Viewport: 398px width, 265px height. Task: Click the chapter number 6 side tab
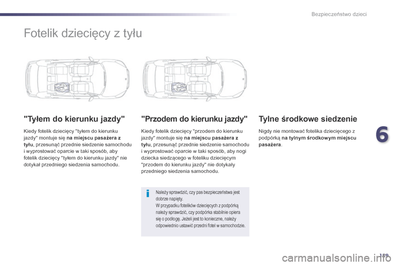tap(382, 135)
